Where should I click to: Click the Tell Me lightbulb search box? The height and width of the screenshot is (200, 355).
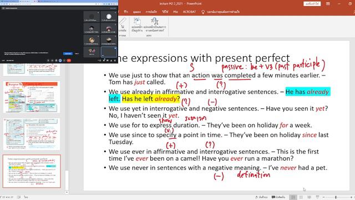pyautogui.click(x=221, y=12)
